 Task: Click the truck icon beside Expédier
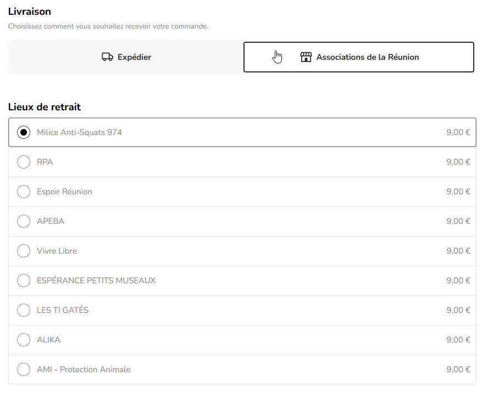[108, 57]
